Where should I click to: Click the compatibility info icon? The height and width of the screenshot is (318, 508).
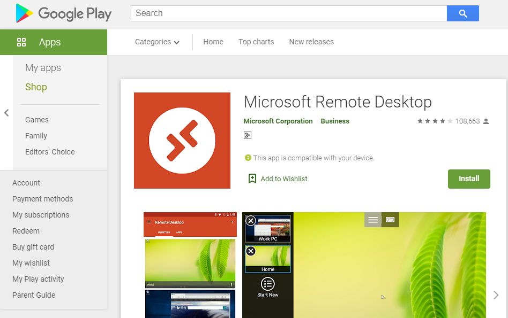(248, 158)
